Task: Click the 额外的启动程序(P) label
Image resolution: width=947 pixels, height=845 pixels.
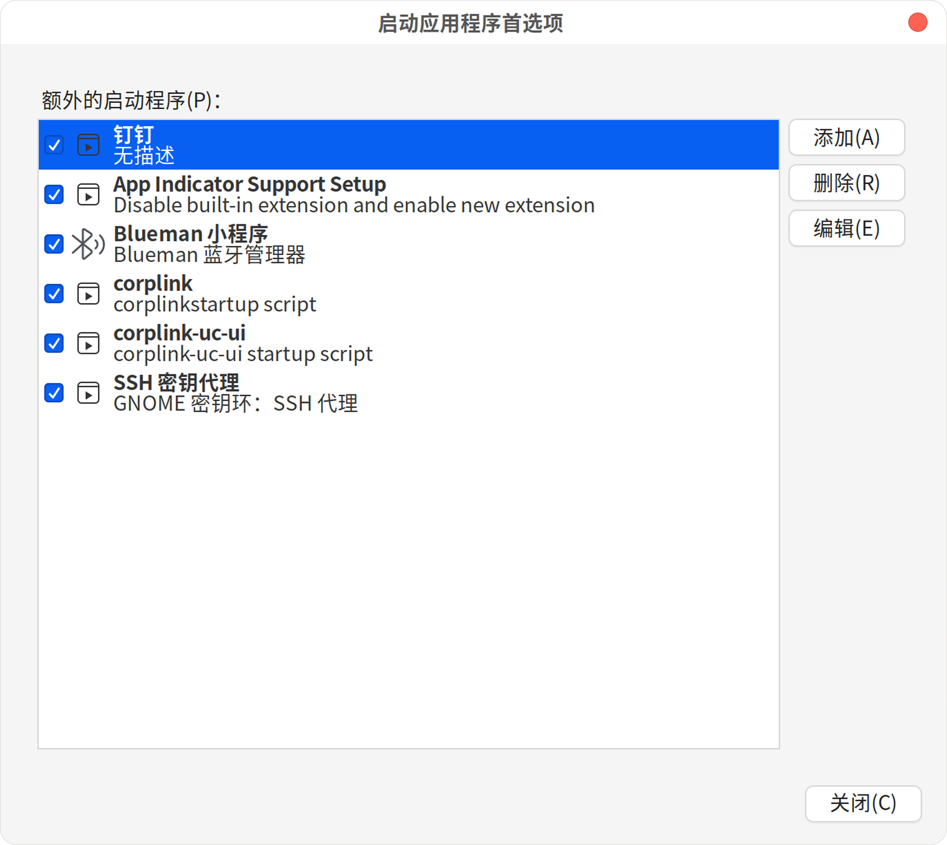Action: pos(131,100)
